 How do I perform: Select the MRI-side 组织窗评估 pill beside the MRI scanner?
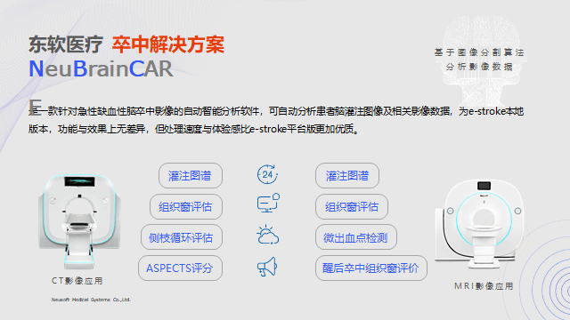coord(352,207)
